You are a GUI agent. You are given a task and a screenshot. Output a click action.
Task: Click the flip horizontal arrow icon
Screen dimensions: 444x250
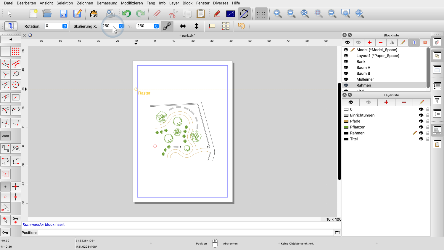[x=183, y=26]
